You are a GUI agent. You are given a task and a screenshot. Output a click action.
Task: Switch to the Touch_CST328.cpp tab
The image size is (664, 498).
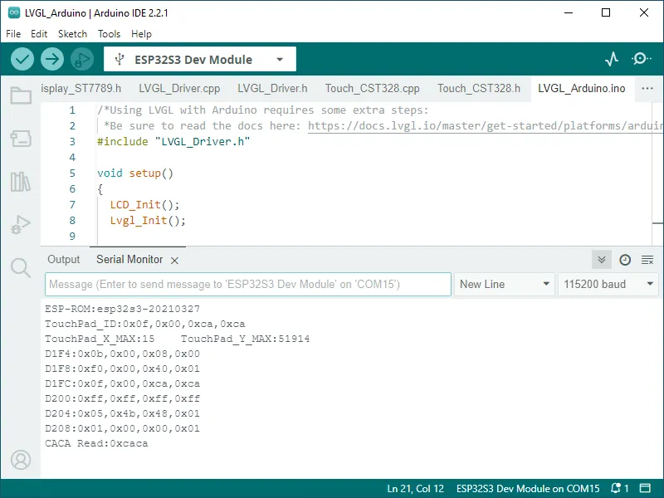click(x=372, y=88)
